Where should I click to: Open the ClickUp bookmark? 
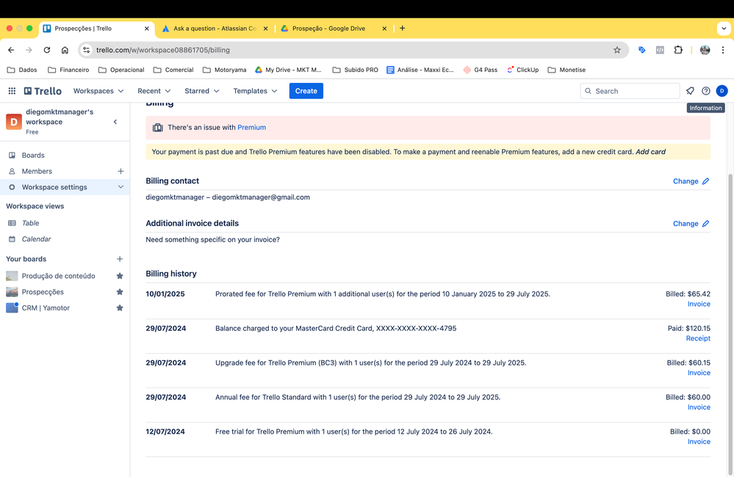pos(522,70)
